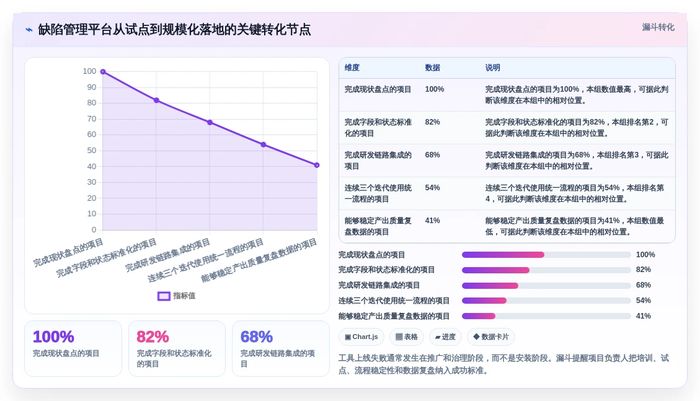This screenshot has height=401, width=700.
Task: Click the 100% value beside the first progress bar
Action: click(x=645, y=255)
